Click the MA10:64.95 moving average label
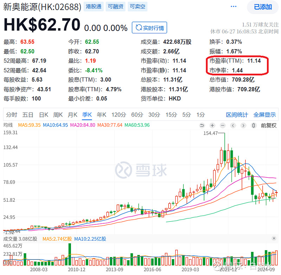This screenshot has height=275, width=281. tap(55, 125)
